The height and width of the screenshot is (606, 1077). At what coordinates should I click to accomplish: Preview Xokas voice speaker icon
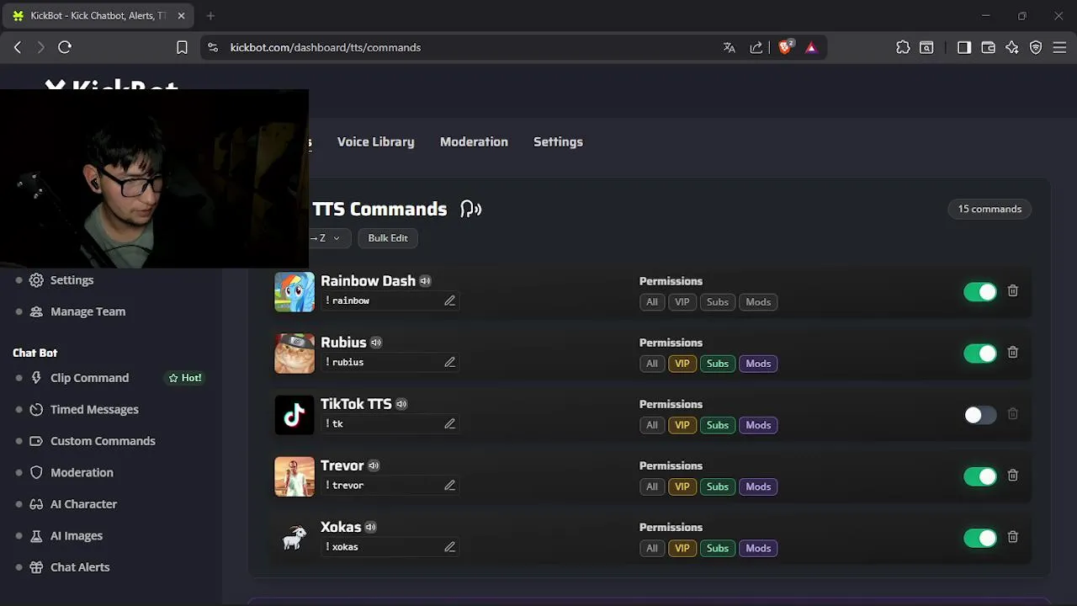tap(370, 527)
